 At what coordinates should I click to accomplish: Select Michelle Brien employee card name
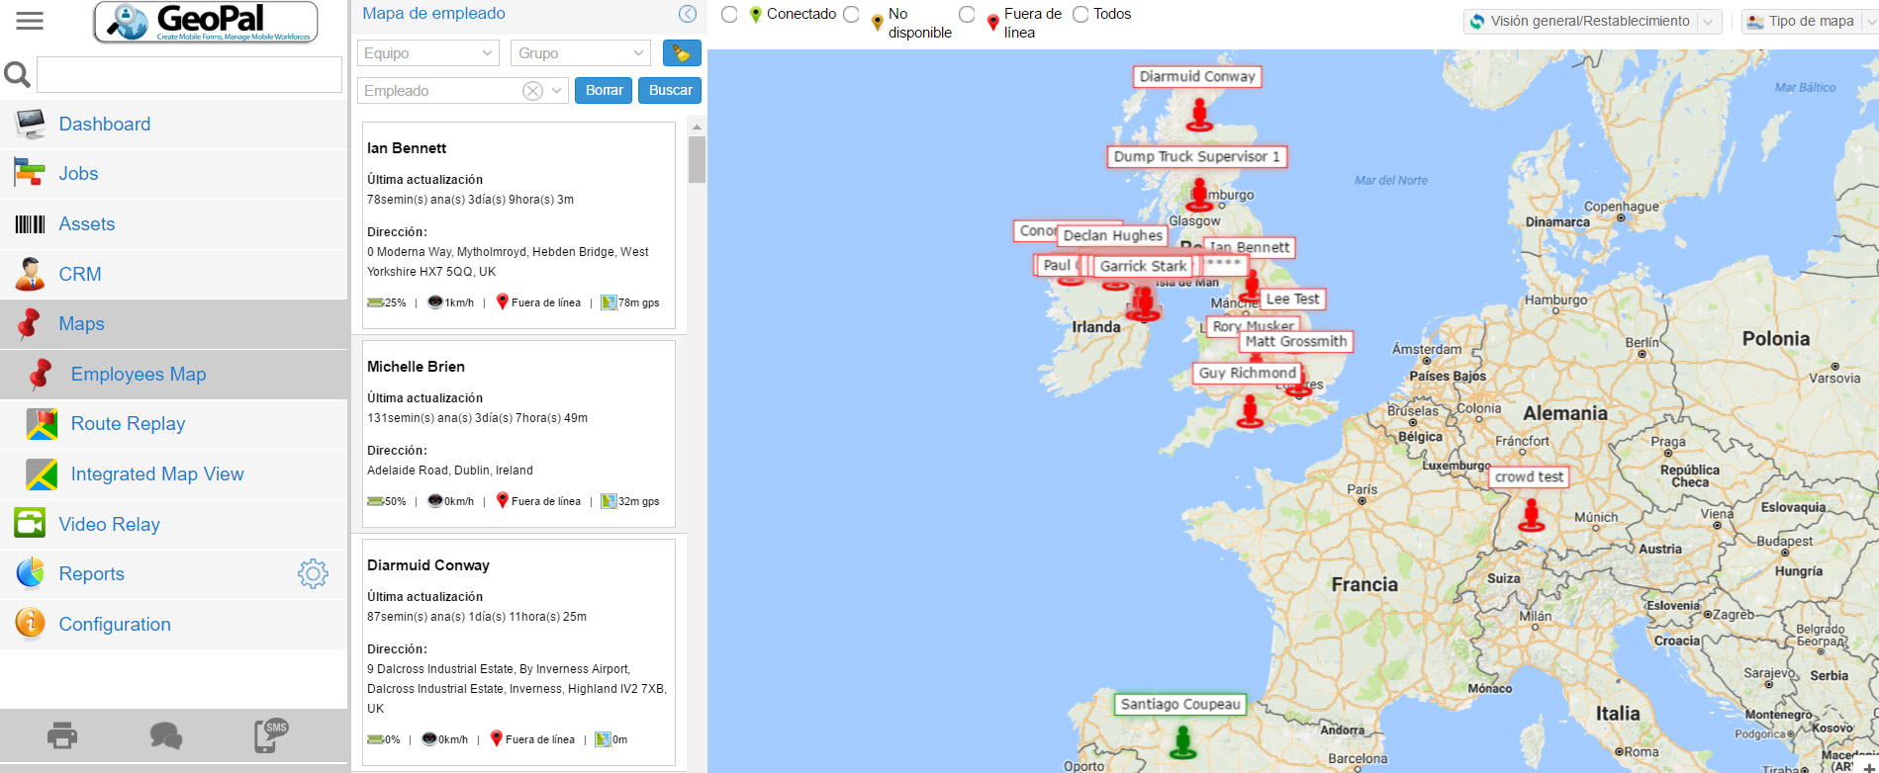(x=416, y=367)
